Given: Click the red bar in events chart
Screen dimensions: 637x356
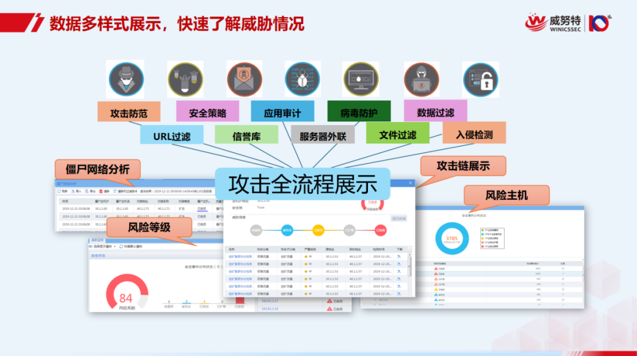Looking at the screenshot, I should click(239, 301).
